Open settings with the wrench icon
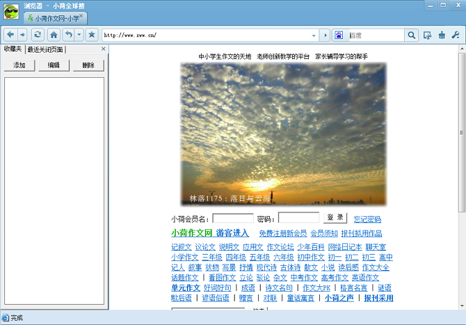Viewport: 466px width, 325px height. (456, 35)
